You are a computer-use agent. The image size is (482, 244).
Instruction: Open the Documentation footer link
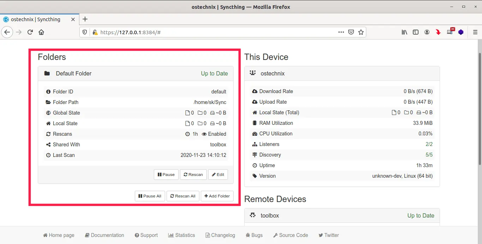pyautogui.click(x=104, y=235)
